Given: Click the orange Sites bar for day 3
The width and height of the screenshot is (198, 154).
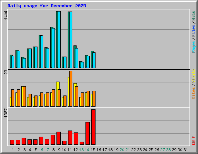Looking at the screenshot, I should 24,96.
